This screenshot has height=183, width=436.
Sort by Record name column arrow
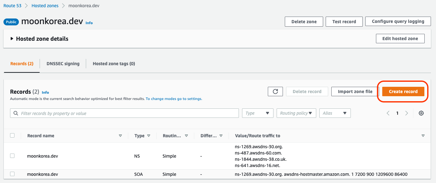click(120, 136)
